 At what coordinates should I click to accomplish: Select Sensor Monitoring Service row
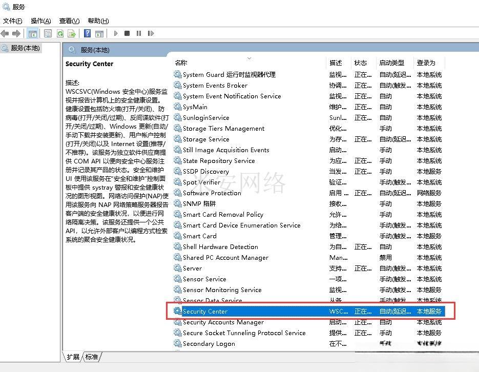tap(222, 290)
